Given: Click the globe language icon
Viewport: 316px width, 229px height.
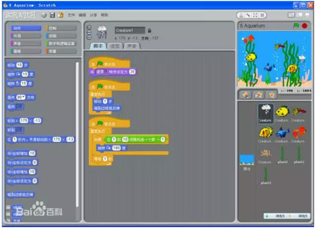Looking at the screenshot, I should [44, 15].
